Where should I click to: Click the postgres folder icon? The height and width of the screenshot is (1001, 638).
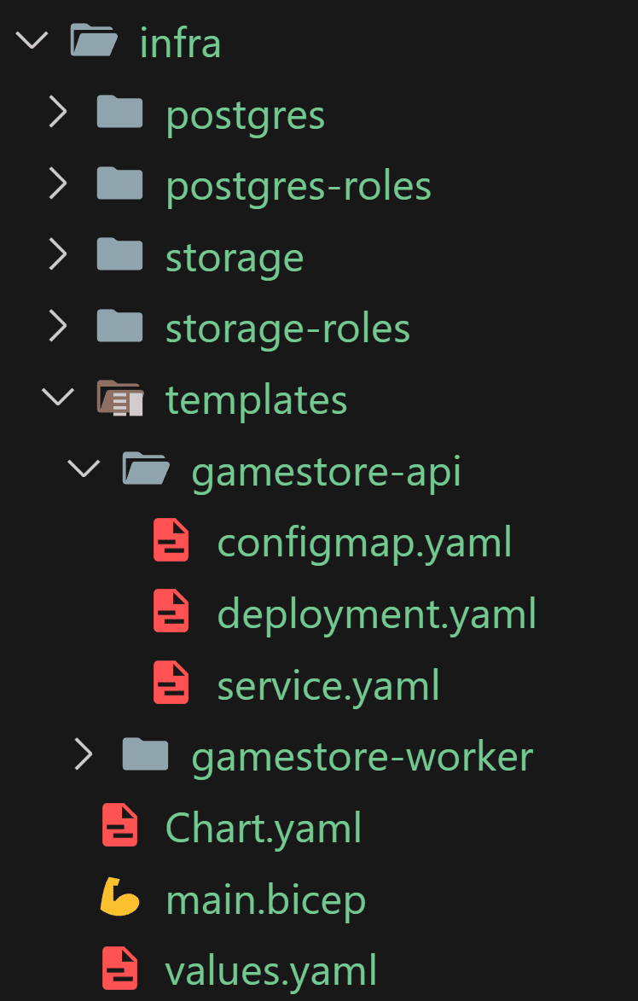tap(119, 112)
